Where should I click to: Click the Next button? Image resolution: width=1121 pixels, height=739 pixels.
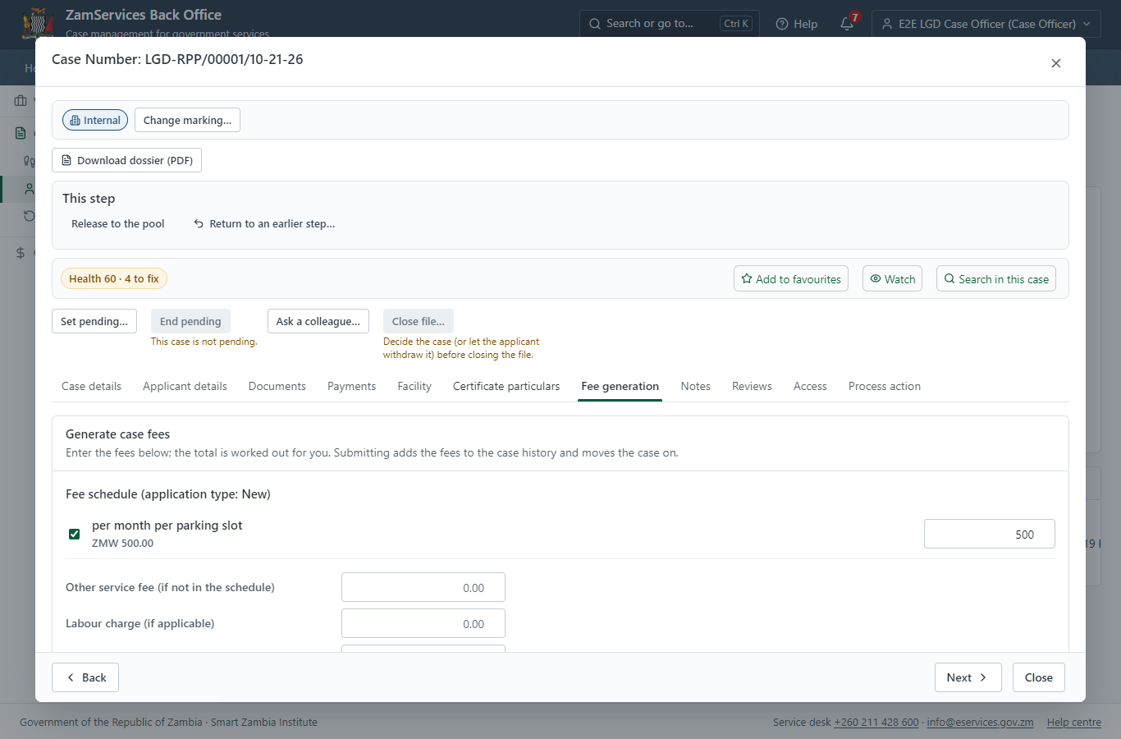coord(968,677)
